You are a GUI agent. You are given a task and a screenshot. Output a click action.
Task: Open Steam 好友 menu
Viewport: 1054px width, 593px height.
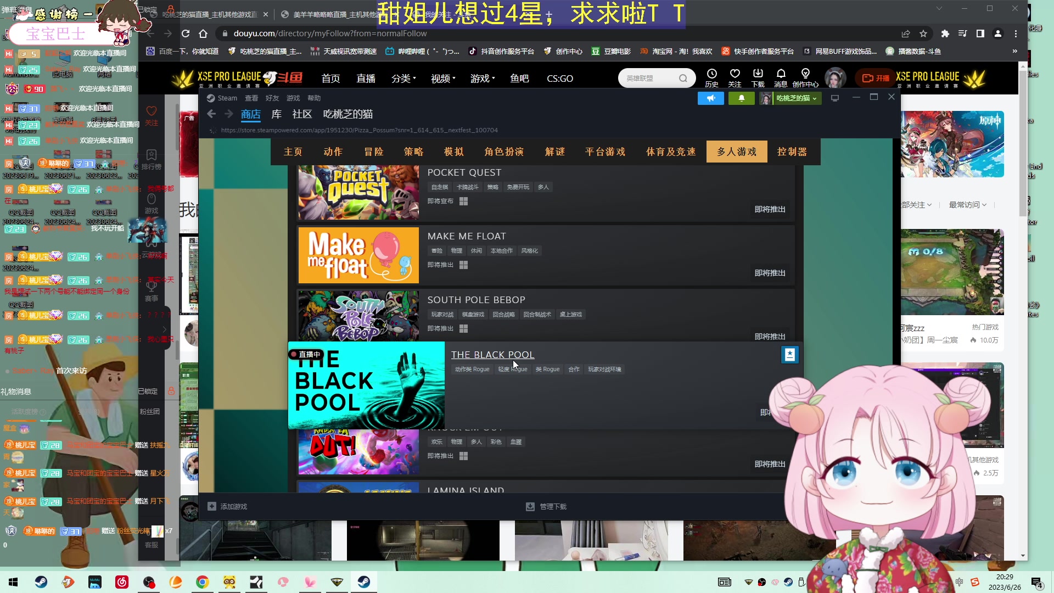click(x=272, y=98)
